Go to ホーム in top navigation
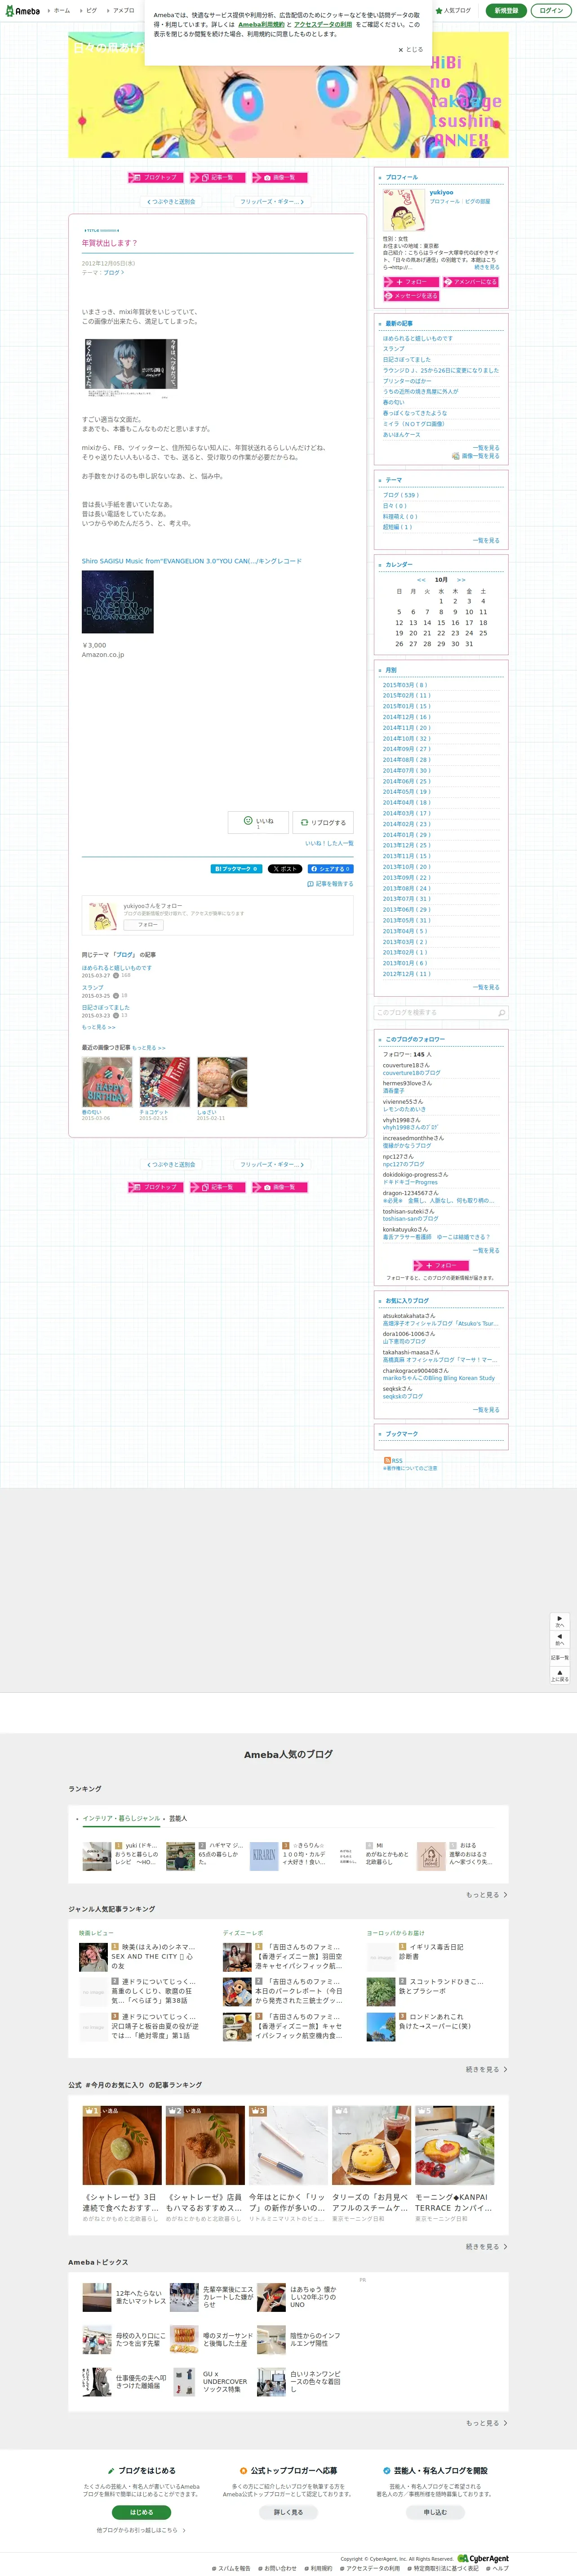 [60, 11]
